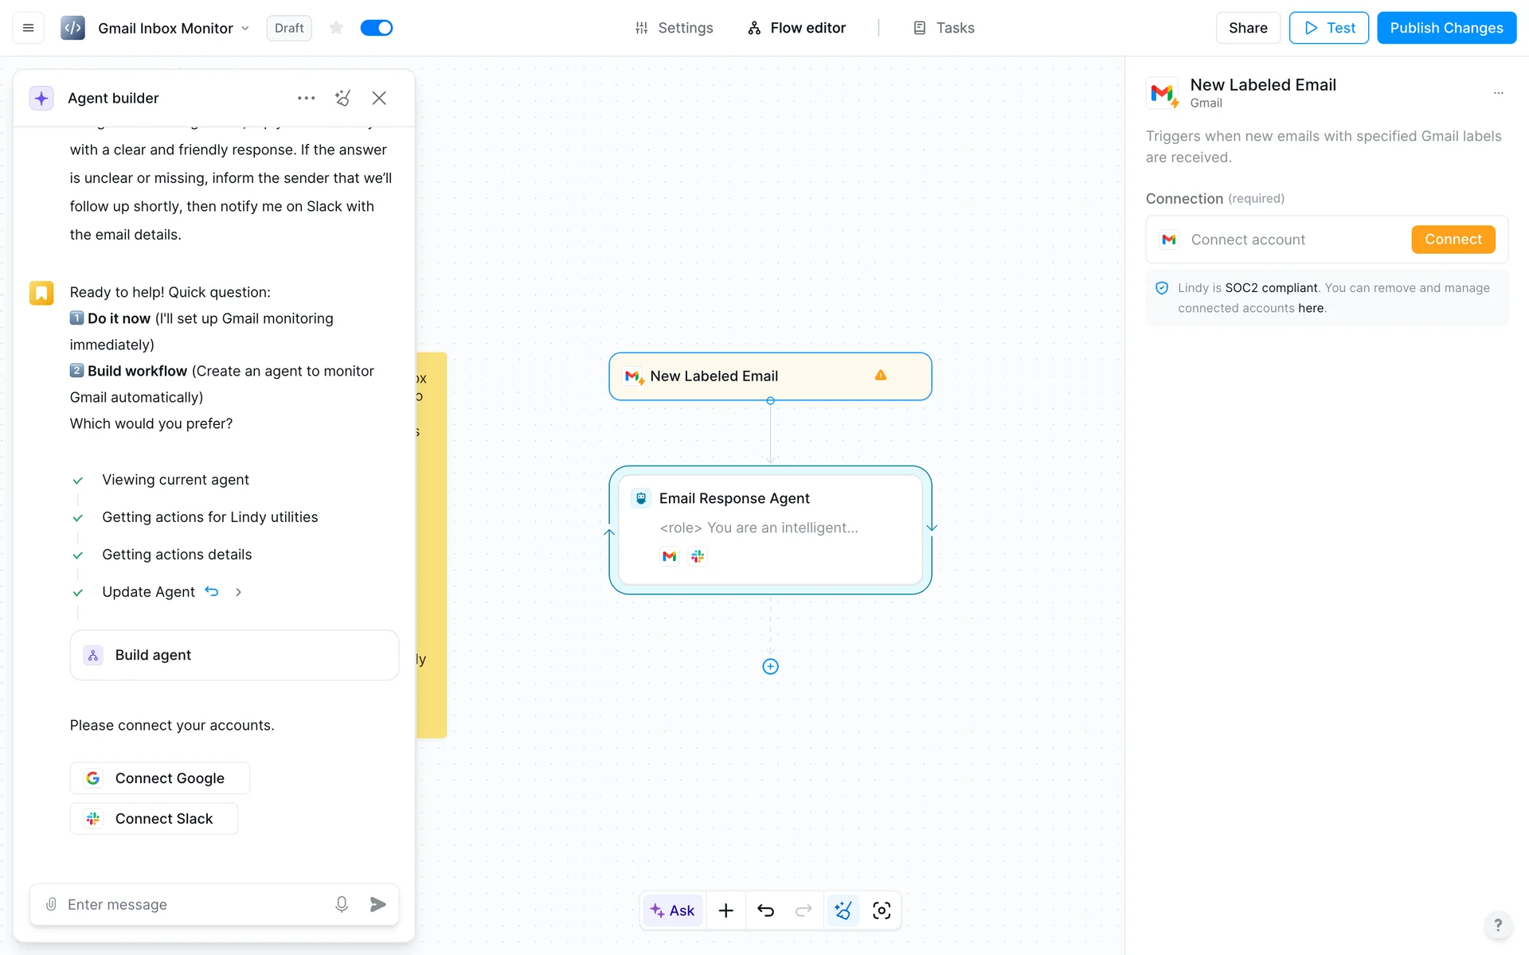Expand the Update Agent step chevron
The height and width of the screenshot is (955, 1529).
238,592
